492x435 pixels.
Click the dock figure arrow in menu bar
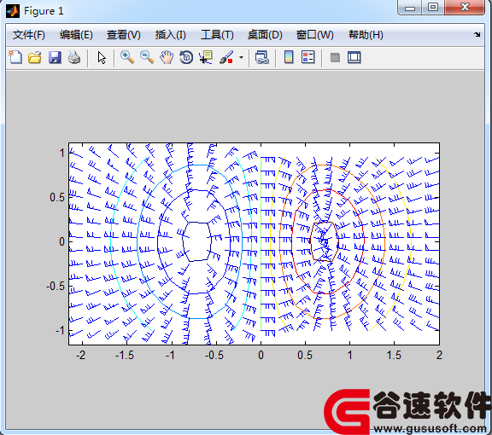[x=477, y=34]
